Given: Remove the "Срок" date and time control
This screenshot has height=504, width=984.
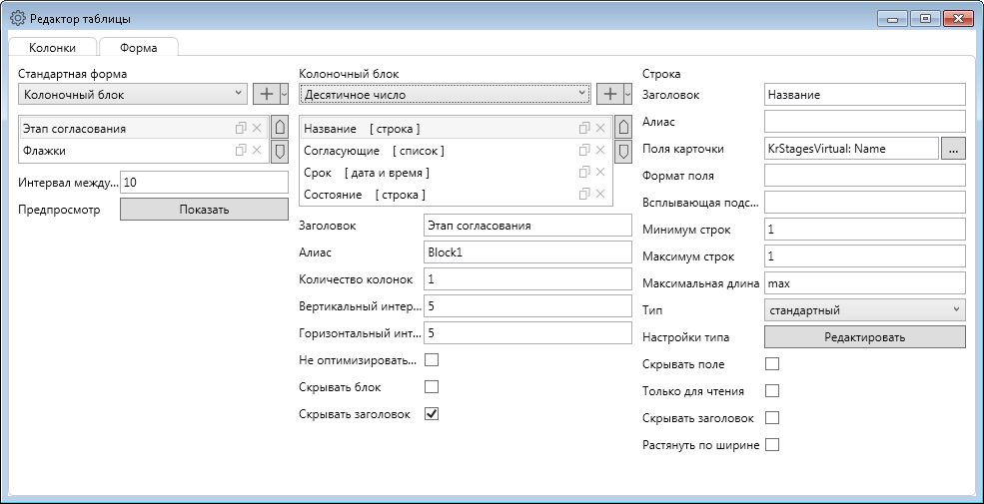Looking at the screenshot, I should (600, 173).
